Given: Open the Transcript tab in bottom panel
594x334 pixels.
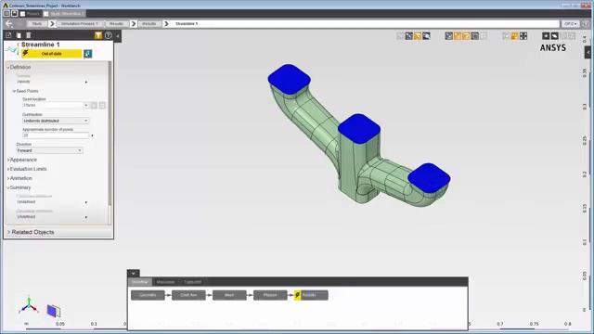Looking at the screenshot, I should 192,282.
